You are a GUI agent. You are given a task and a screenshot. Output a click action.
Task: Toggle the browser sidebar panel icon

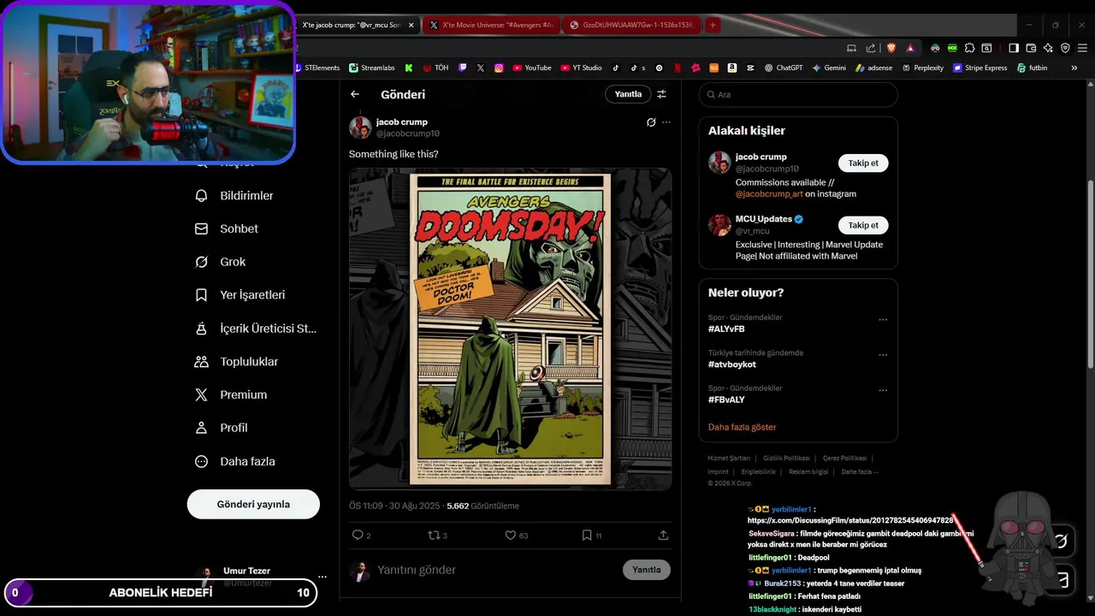[1014, 48]
